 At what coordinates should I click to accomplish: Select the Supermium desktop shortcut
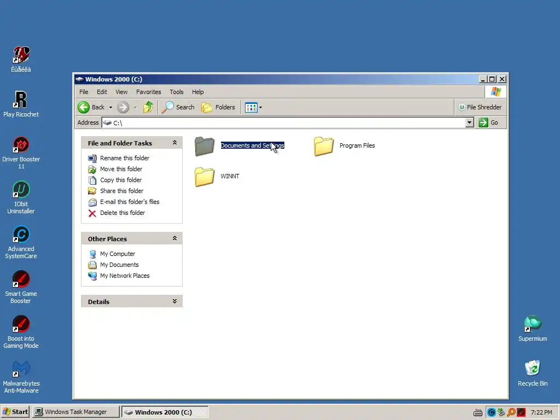(x=533, y=329)
